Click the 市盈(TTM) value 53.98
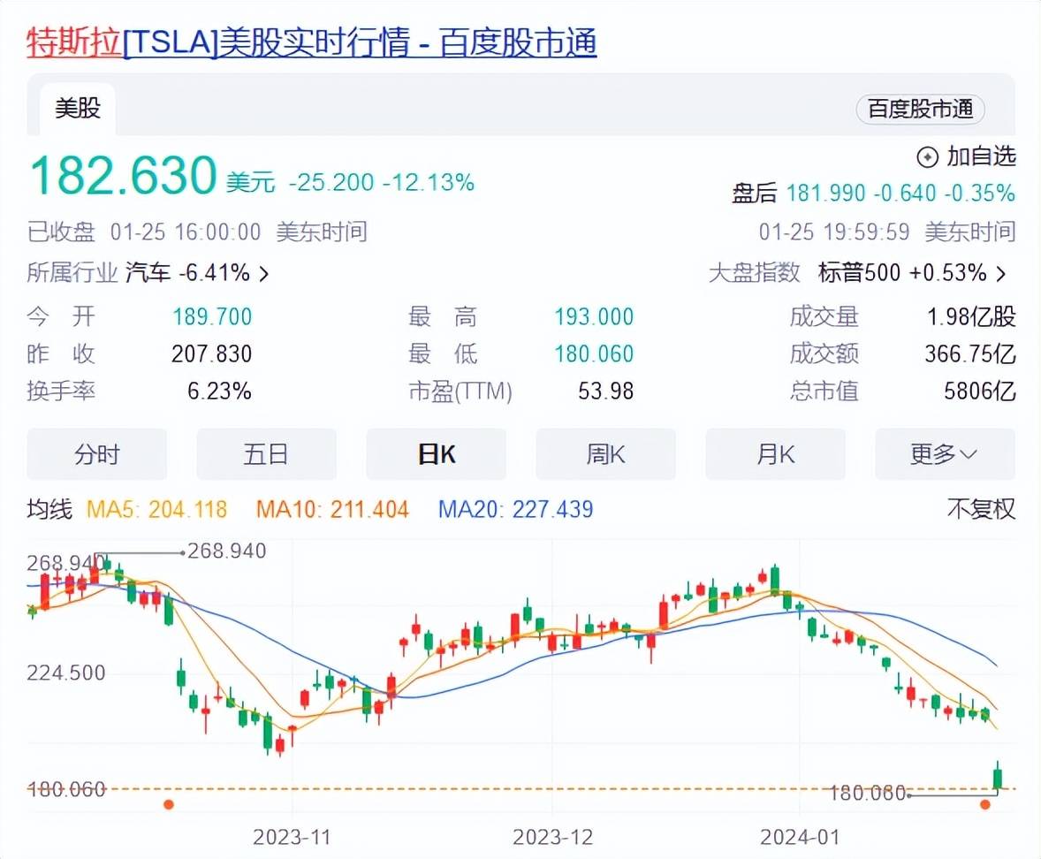The height and width of the screenshot is (859, 1041). (605, 391)
